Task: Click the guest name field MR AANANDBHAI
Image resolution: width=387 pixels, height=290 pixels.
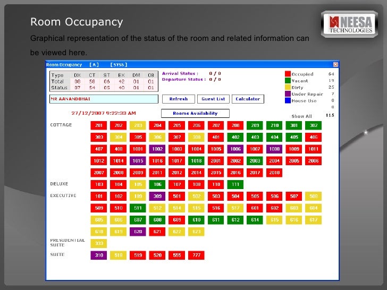Action: click(x=104, y=99)
